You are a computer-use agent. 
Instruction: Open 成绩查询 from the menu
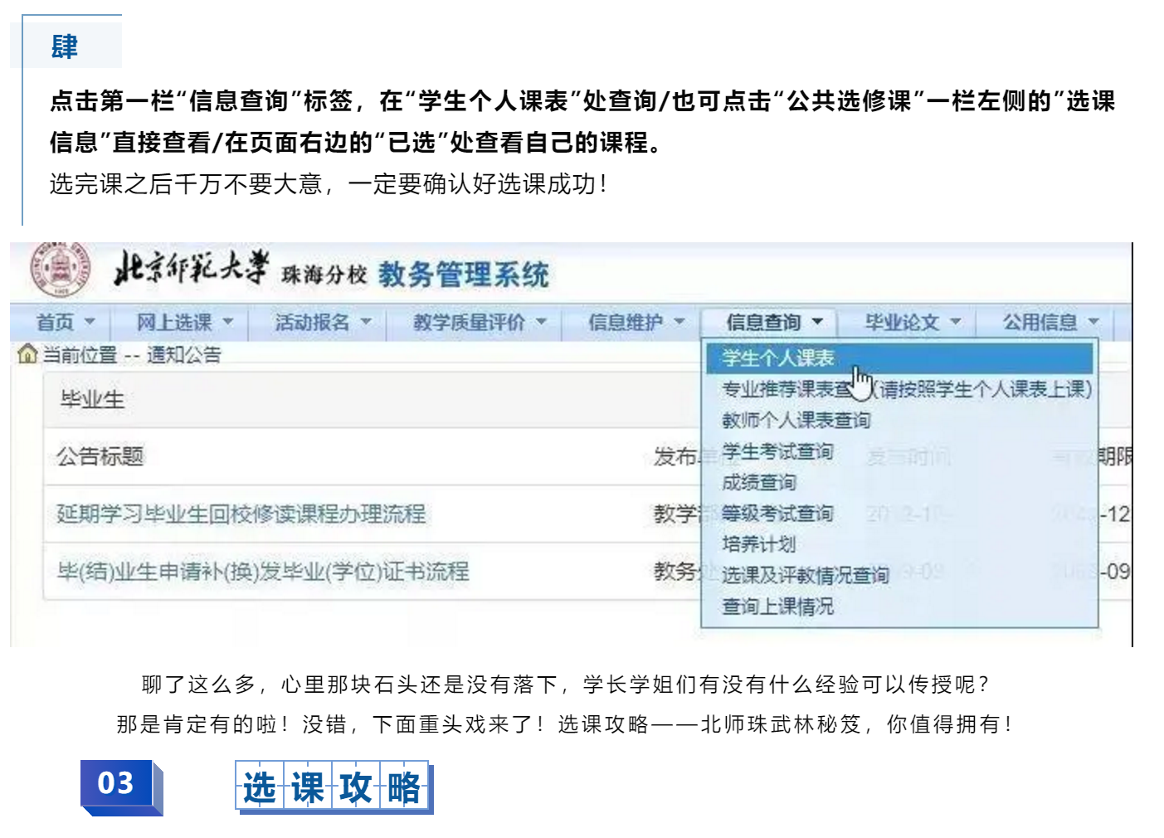758,483
